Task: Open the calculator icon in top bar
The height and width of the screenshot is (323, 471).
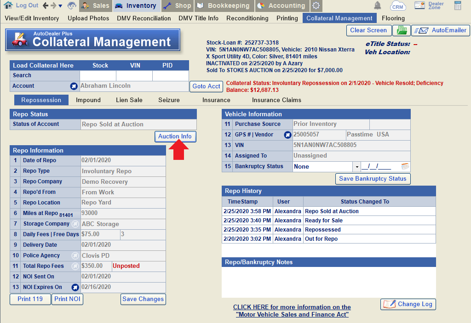Action: pos(458,6)
